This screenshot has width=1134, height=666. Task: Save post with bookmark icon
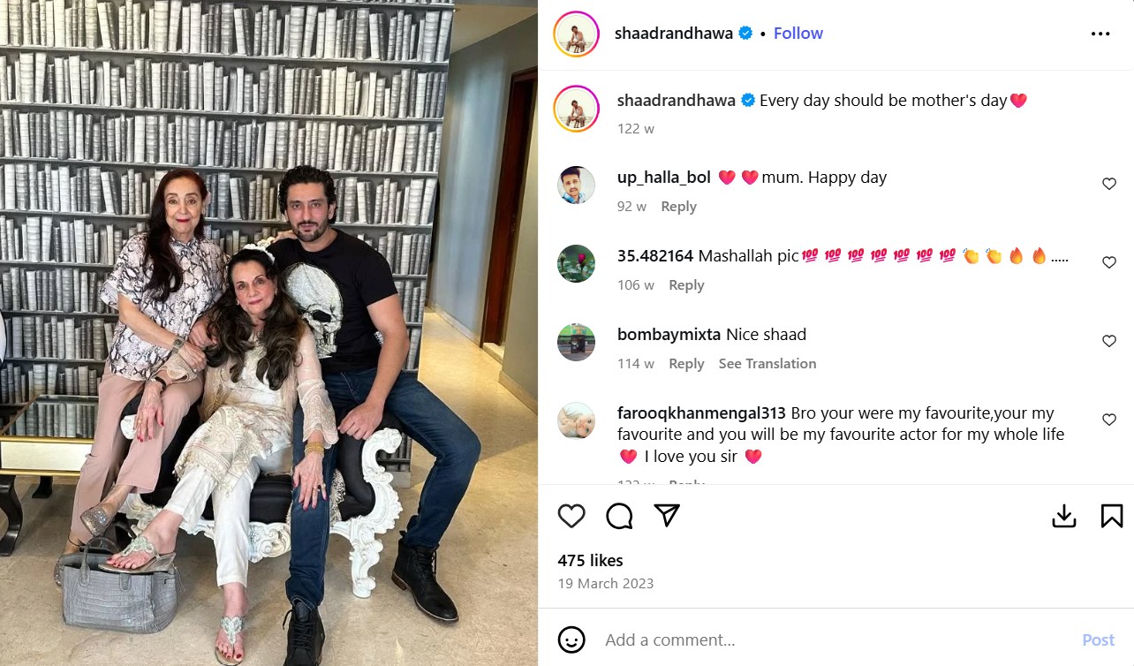click(1112, 516)
